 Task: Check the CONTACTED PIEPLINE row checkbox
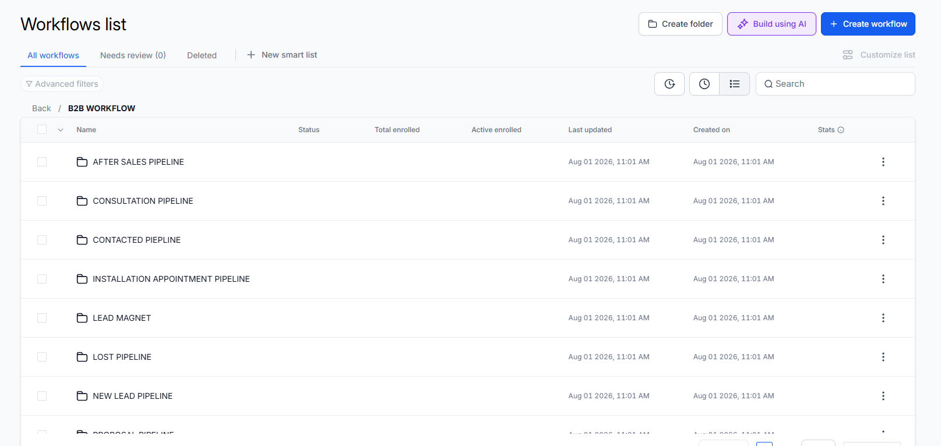point(42,240)
